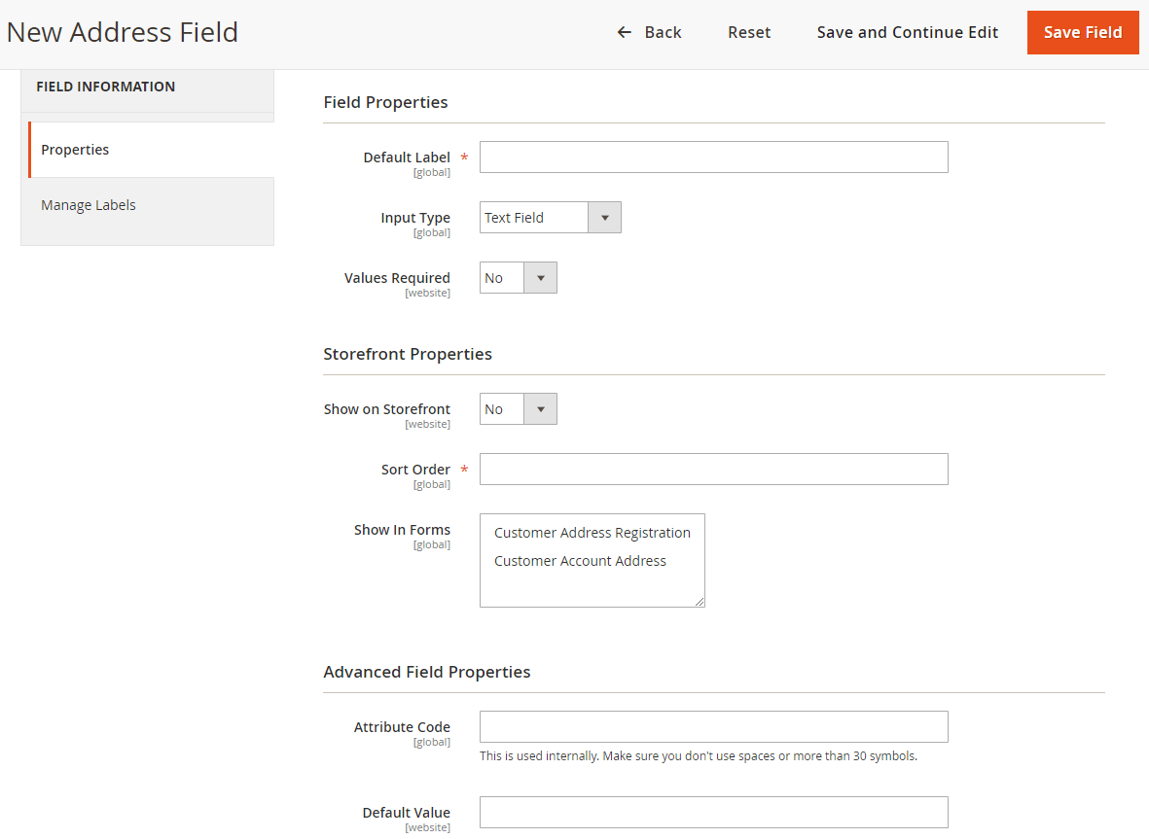This screenshot has height=839, width=1149.
Task: Click the Show on Storefront dropdown arrow
Action: pos(541,408)
